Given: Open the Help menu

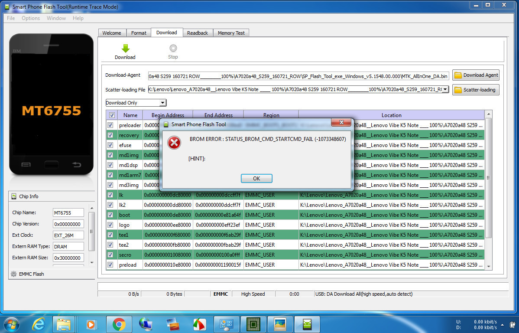Looking at the screenshot, I should coord(78,18).
